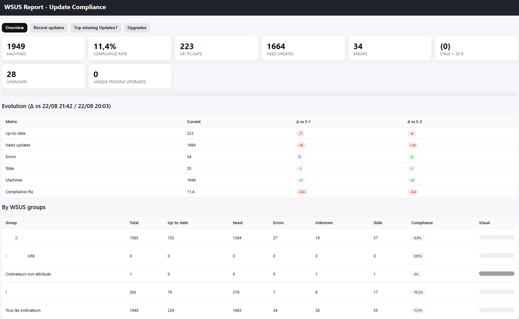This screenshot has height=319, width=519.
Task: Open the Top missing Updates? tab
Action: point(96,28)
